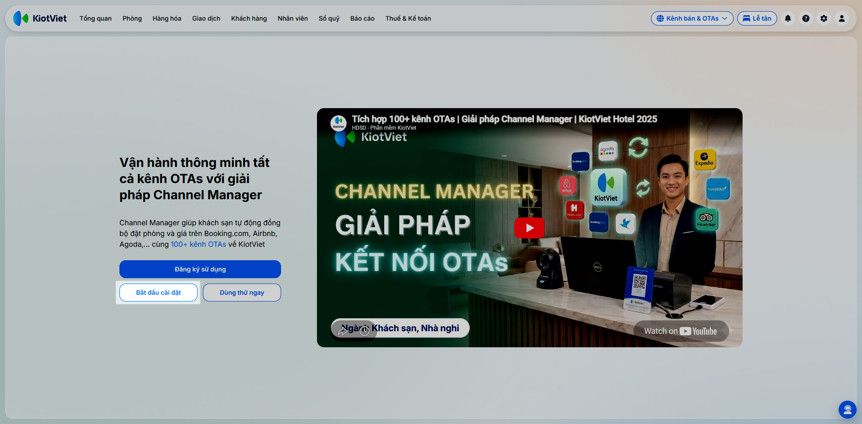862x424 pixels.
Task: Click the Lễ tân button
Action: click(757, 18)
